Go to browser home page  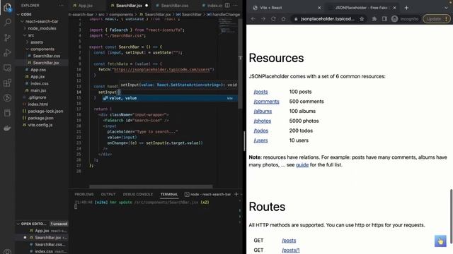[x=283, y=19]
